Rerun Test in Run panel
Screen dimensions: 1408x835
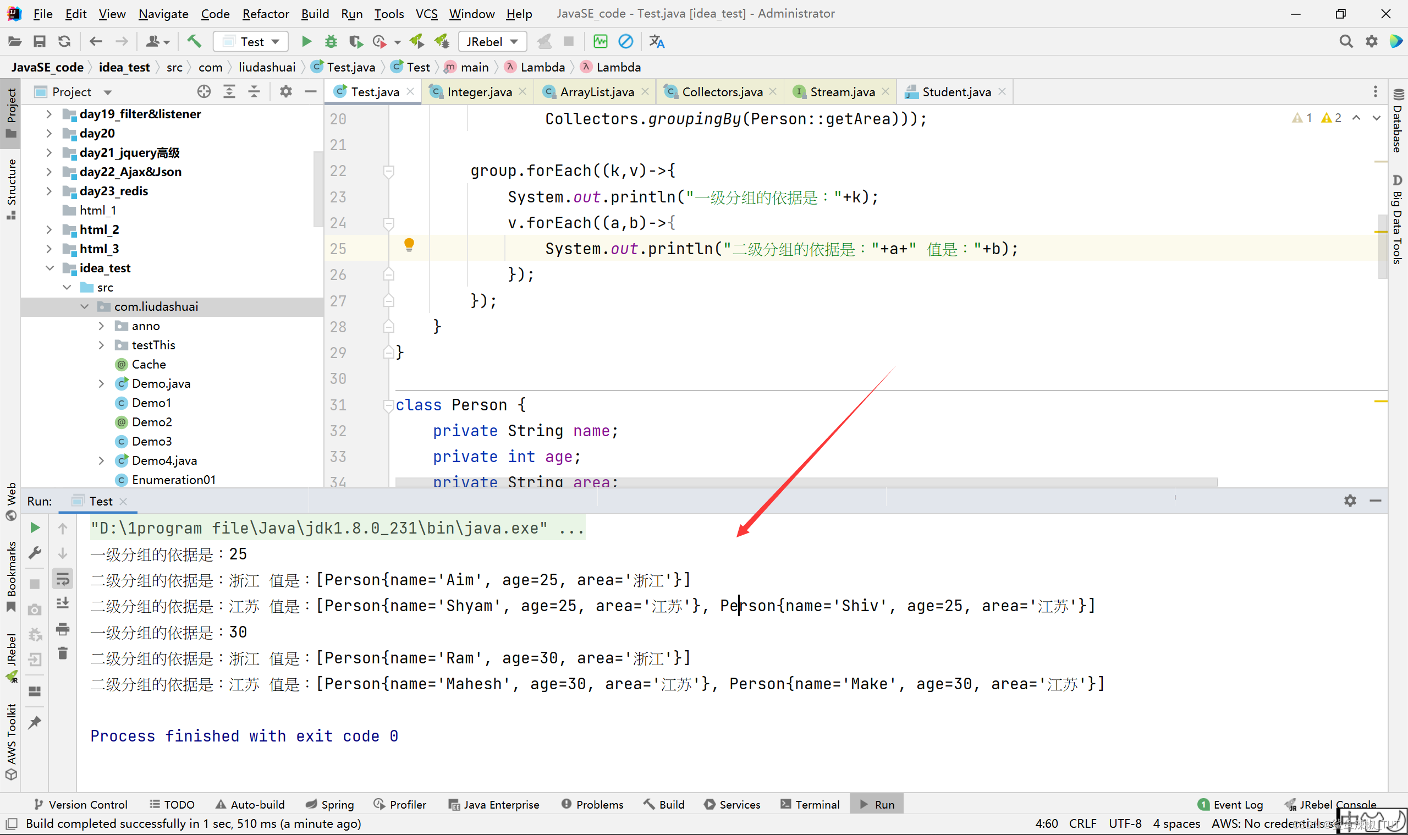(x=35, y=528)
